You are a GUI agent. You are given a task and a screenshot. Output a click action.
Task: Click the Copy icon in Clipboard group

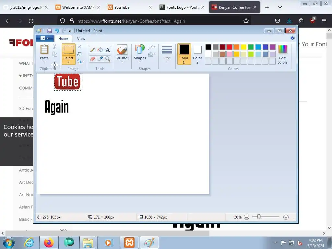(54, 54)
